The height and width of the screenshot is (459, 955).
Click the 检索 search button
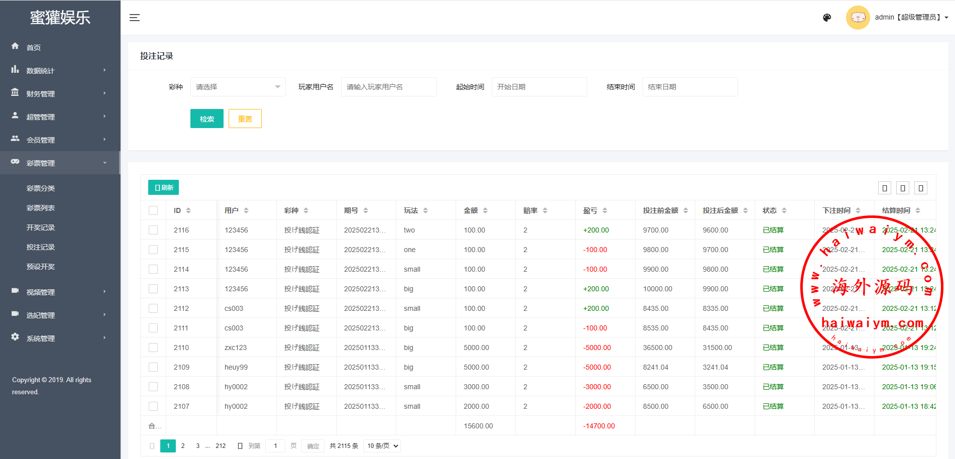[206, 119]
